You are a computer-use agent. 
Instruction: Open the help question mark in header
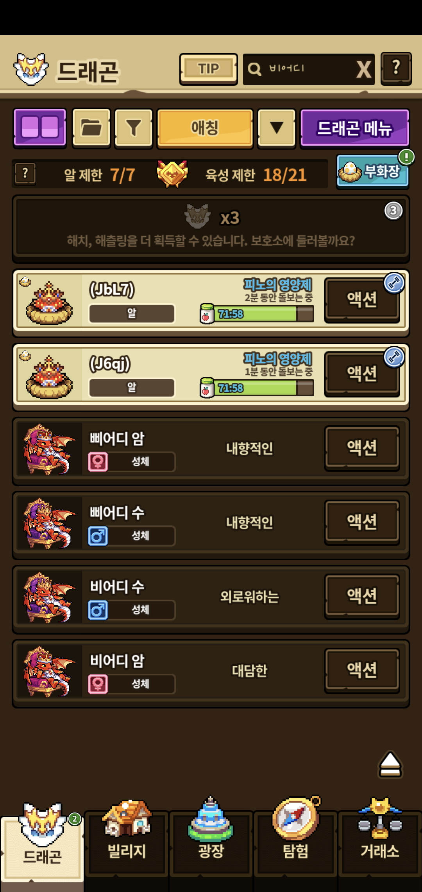tap(396, 68)
